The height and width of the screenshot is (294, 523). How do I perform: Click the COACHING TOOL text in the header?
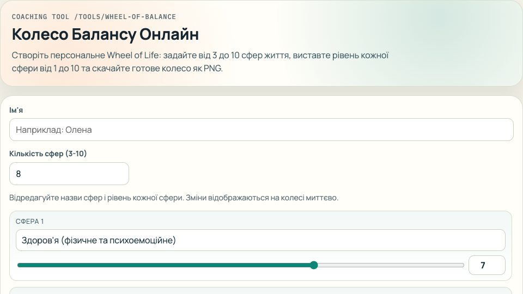pyautogui.click(x=40, y=17)
